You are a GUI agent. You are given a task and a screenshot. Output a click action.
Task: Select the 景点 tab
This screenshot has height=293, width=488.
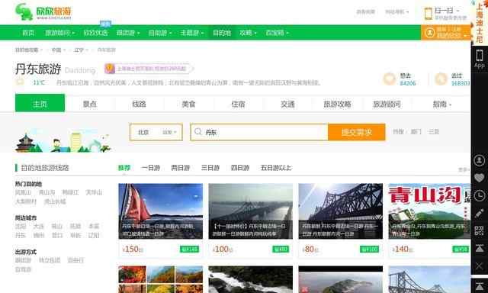90,104
